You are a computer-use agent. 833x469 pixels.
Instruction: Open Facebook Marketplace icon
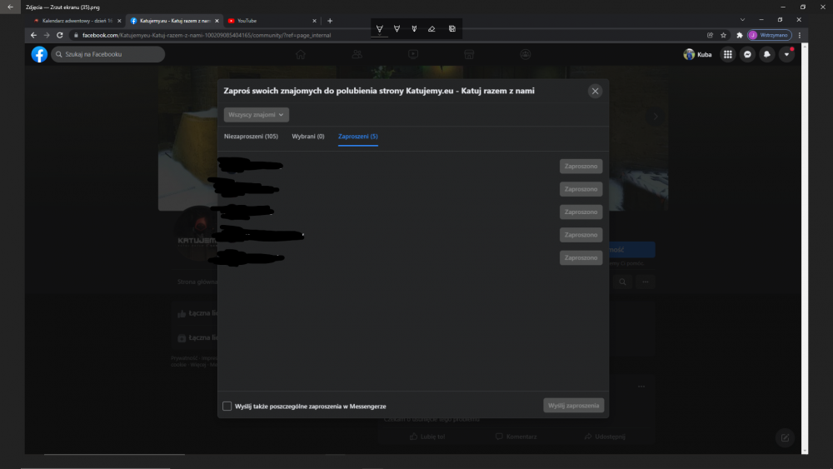(469, 54)
